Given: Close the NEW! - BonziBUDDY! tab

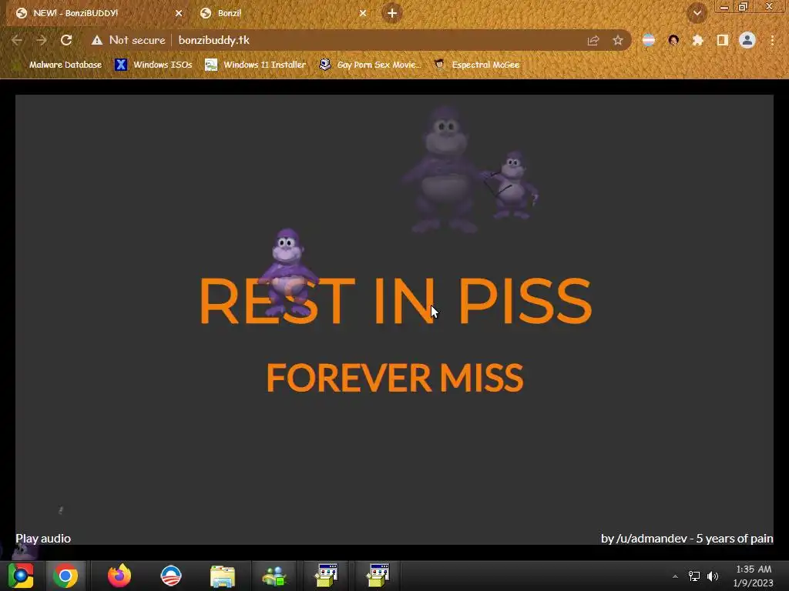Looking at the screenshot, I should point(179,13).
